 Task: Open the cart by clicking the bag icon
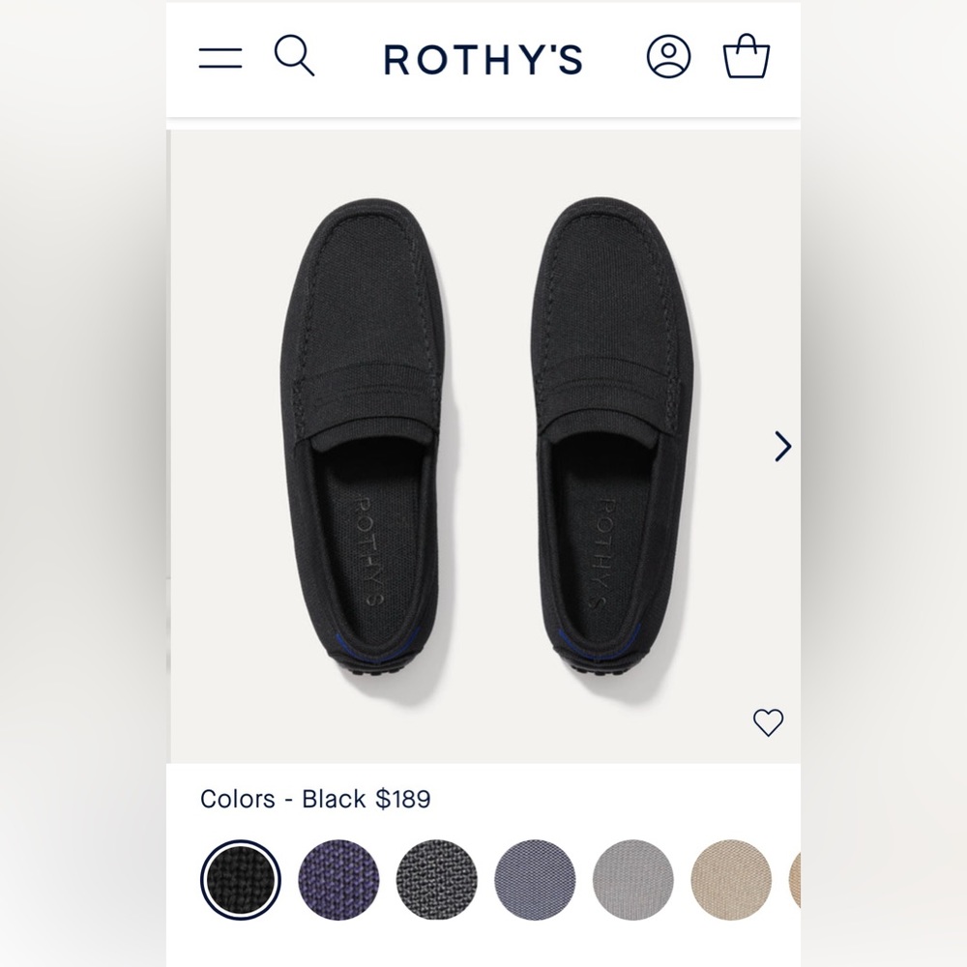click(745, 57)
